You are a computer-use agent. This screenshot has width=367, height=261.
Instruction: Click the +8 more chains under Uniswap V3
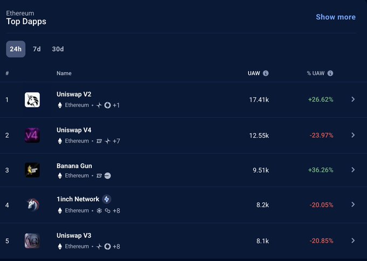116,246
